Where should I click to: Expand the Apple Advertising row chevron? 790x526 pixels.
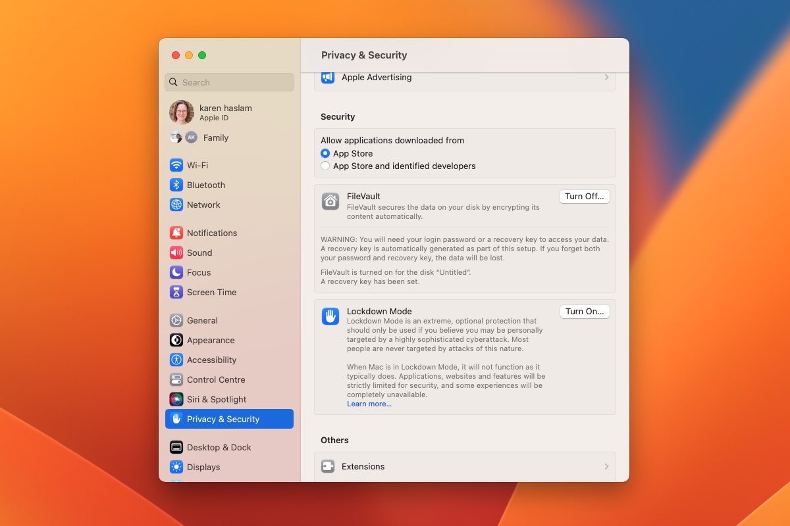(606, 78)
